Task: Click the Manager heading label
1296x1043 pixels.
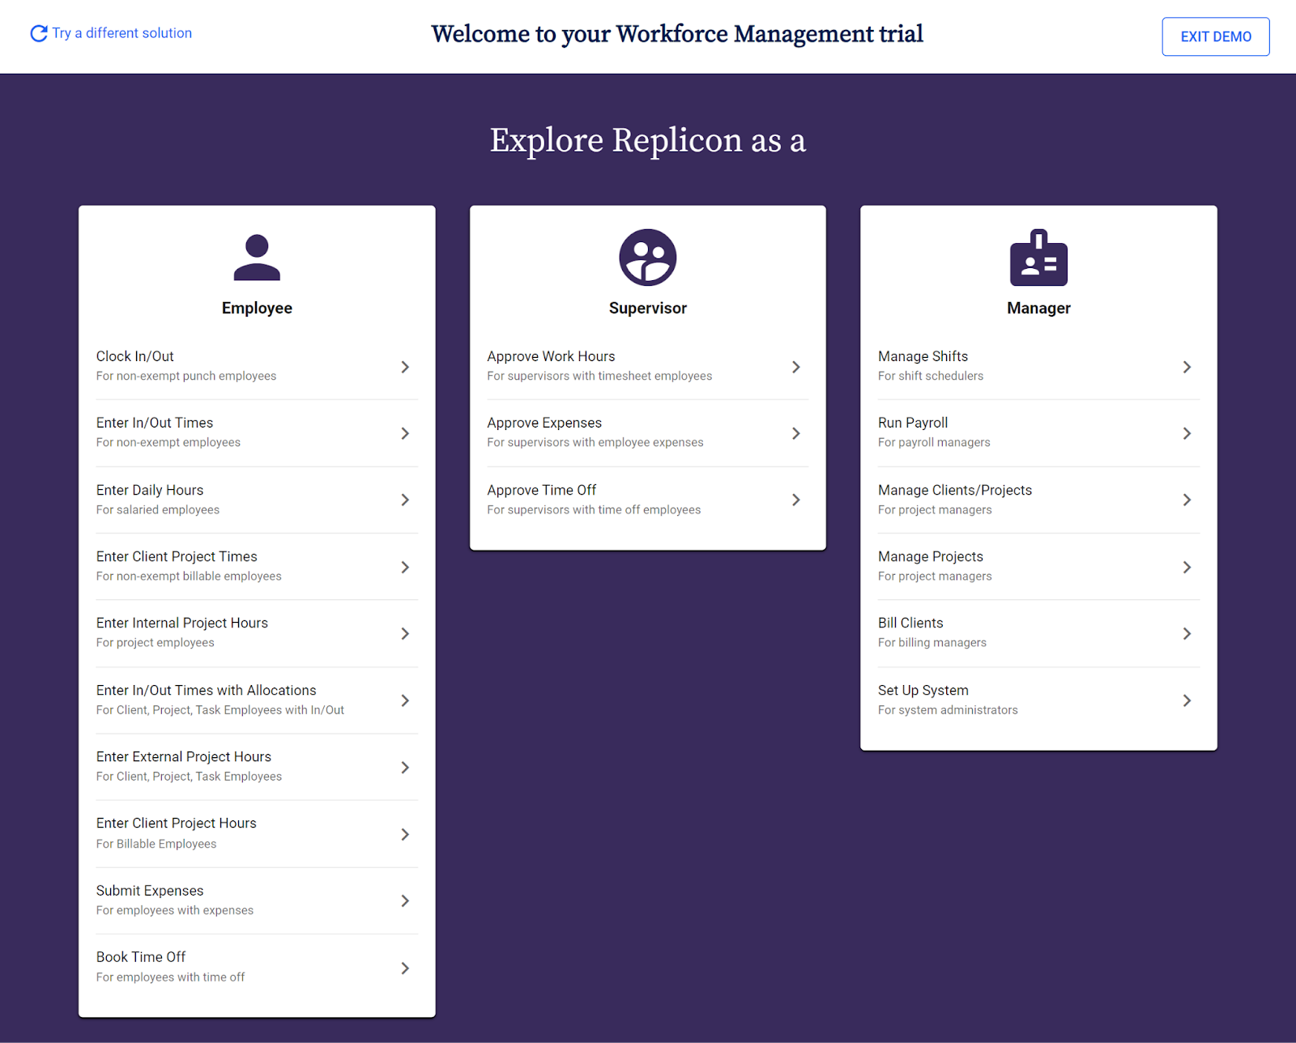Action: click(x=1038, y=309)
